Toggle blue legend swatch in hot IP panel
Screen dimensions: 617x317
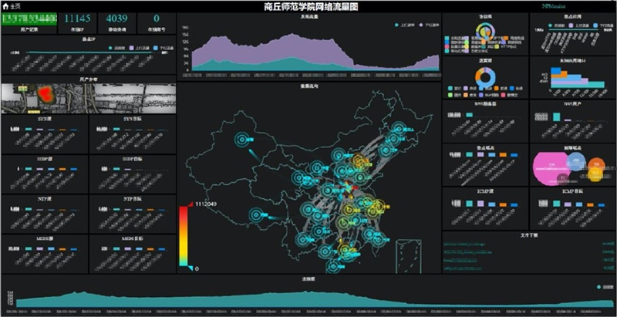tap(157, 48)
